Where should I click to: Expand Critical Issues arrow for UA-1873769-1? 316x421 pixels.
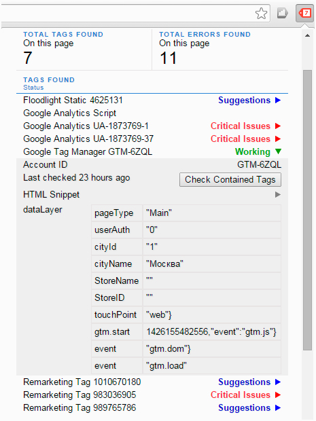point(278,126)
